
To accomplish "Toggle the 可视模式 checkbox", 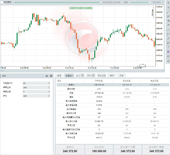I will point(2,2).
